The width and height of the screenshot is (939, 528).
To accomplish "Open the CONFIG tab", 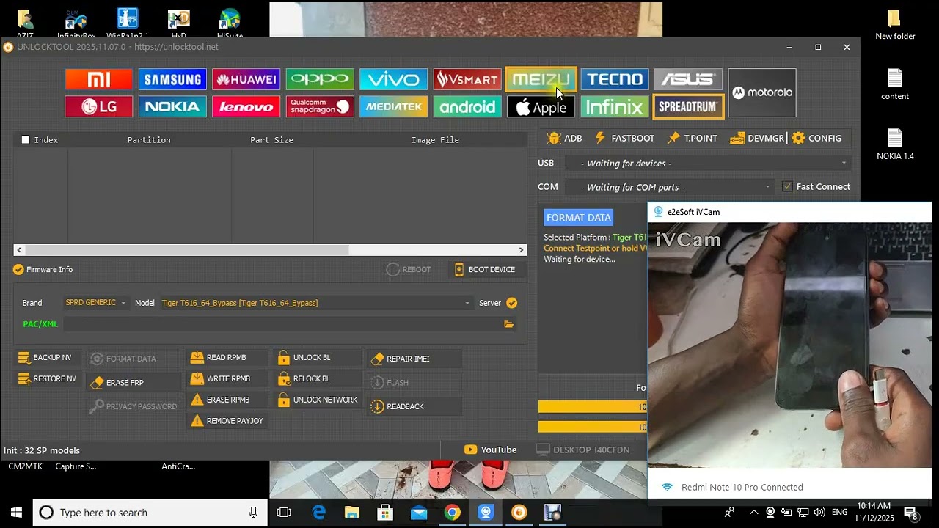I will click(816, 138).
